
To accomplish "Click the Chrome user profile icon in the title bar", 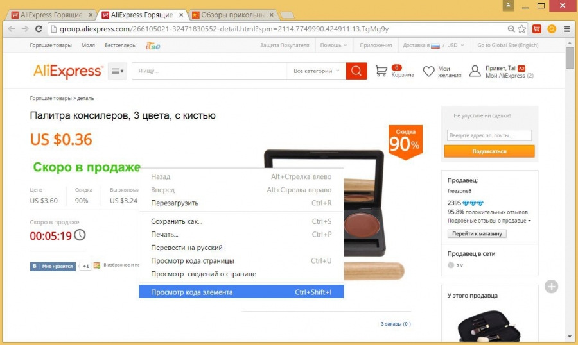I will [508, 5].
